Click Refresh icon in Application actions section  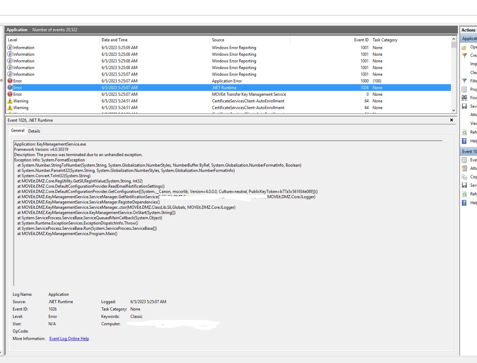[464, 132]
